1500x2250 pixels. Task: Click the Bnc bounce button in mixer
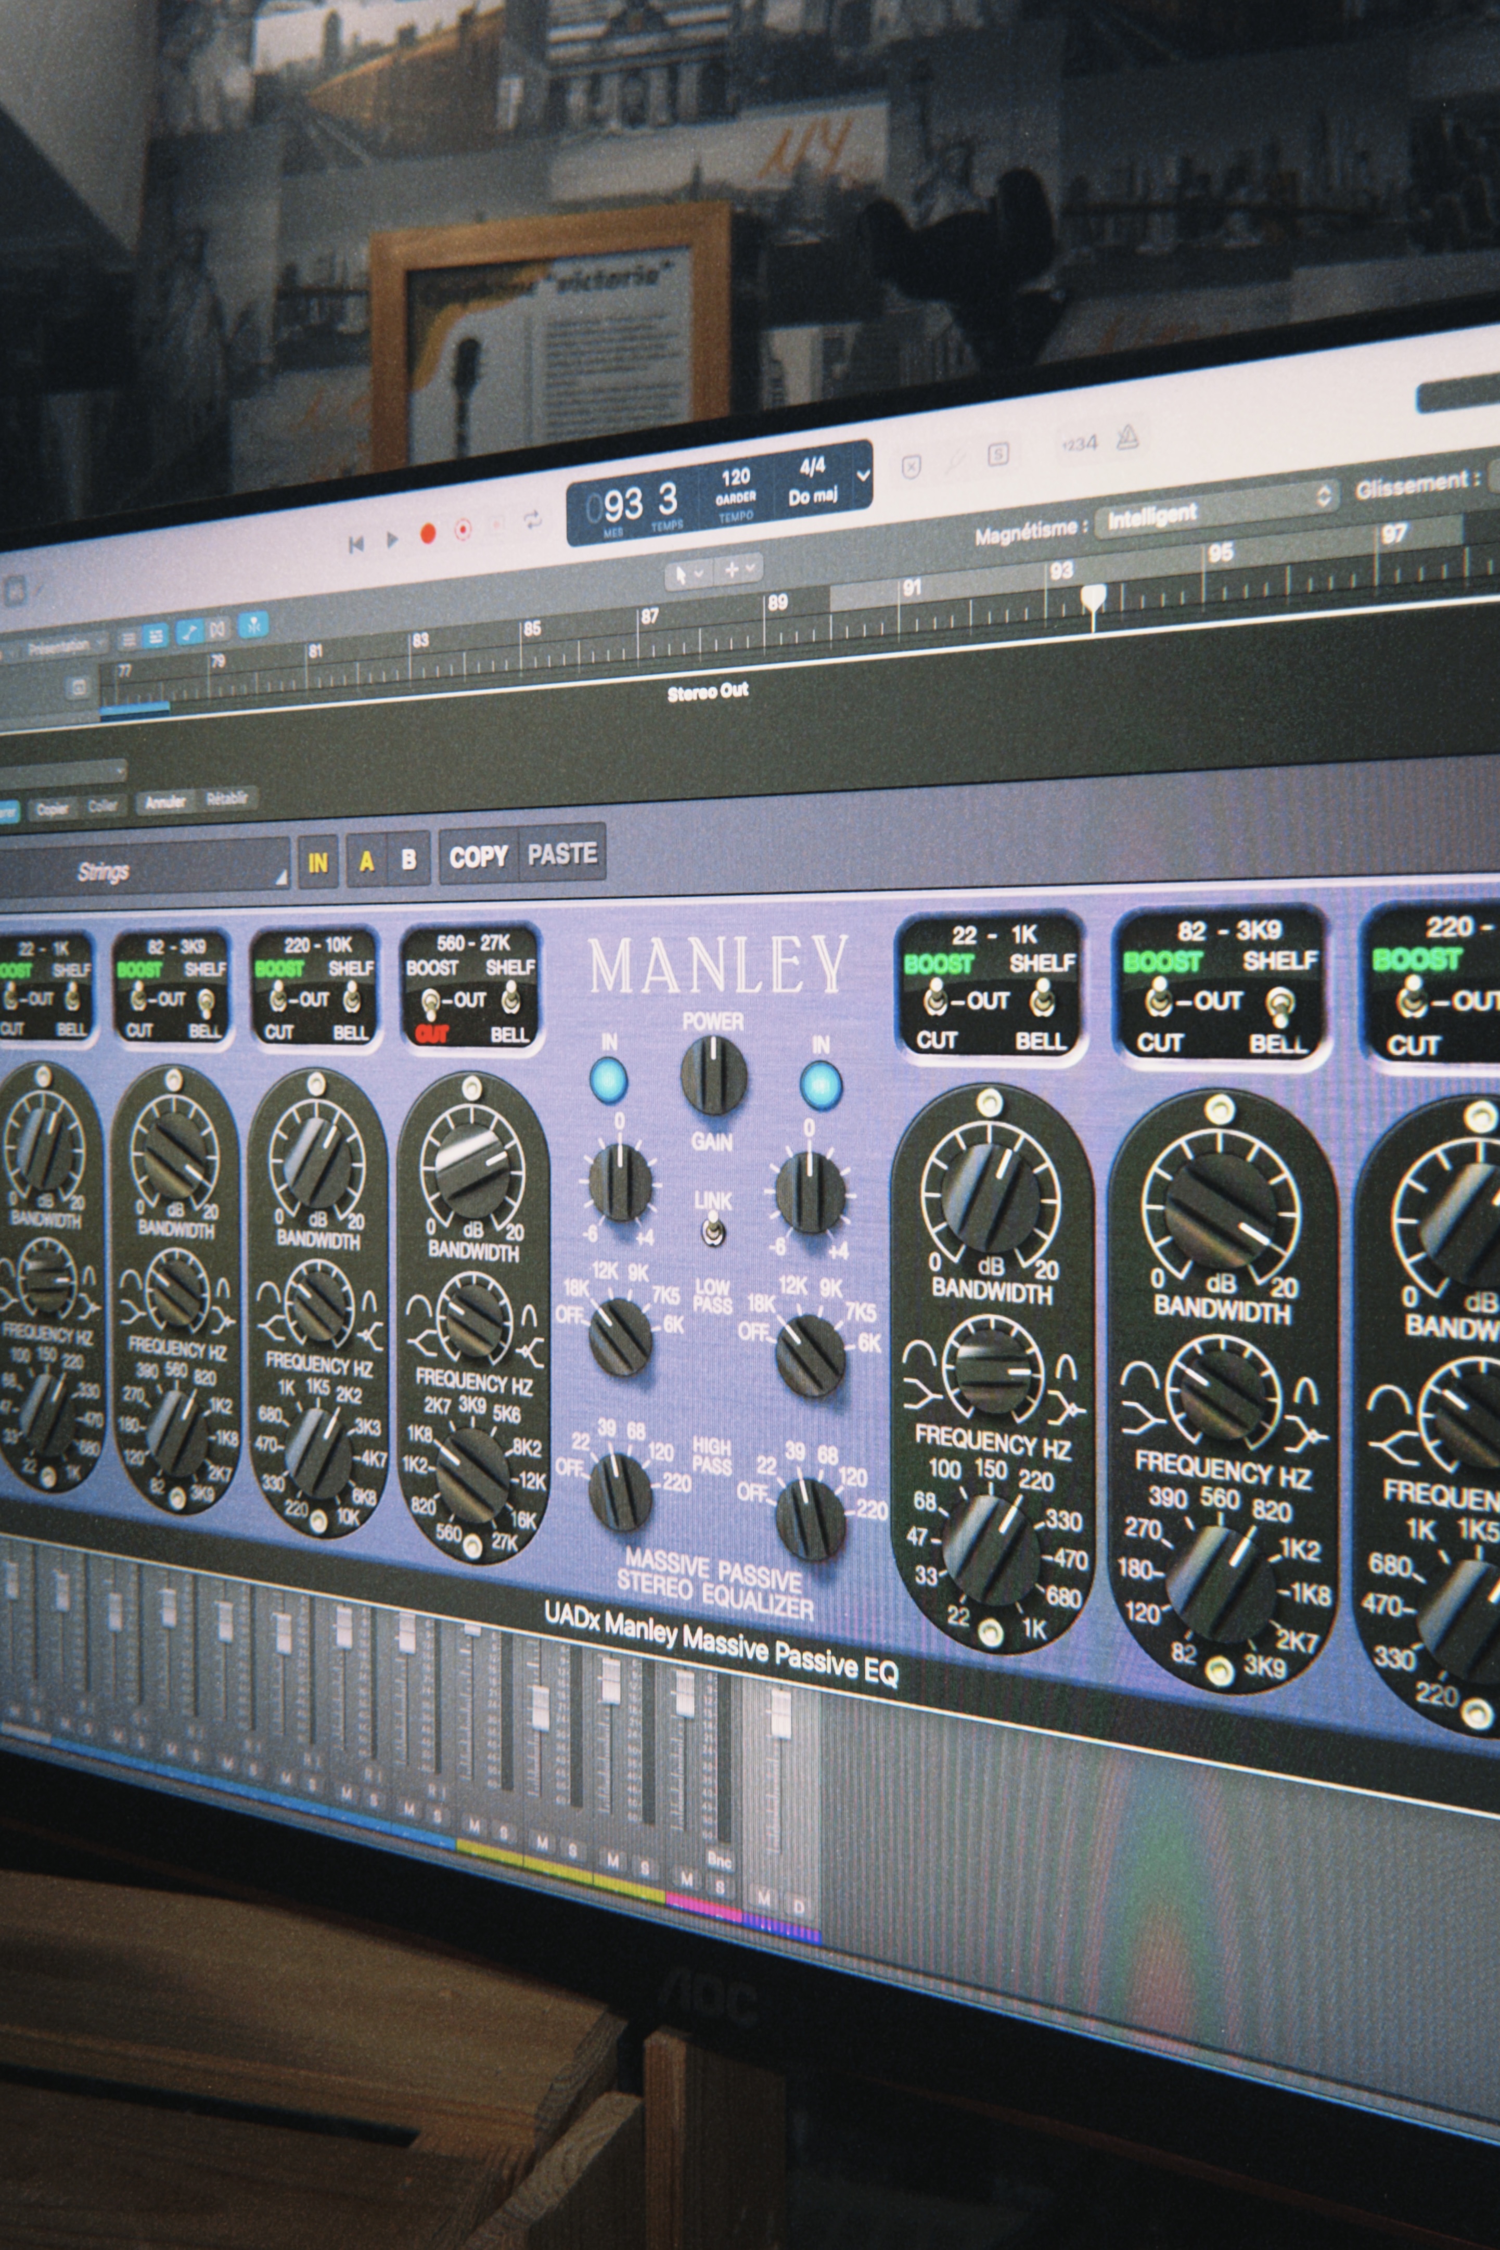(720, 1860)
